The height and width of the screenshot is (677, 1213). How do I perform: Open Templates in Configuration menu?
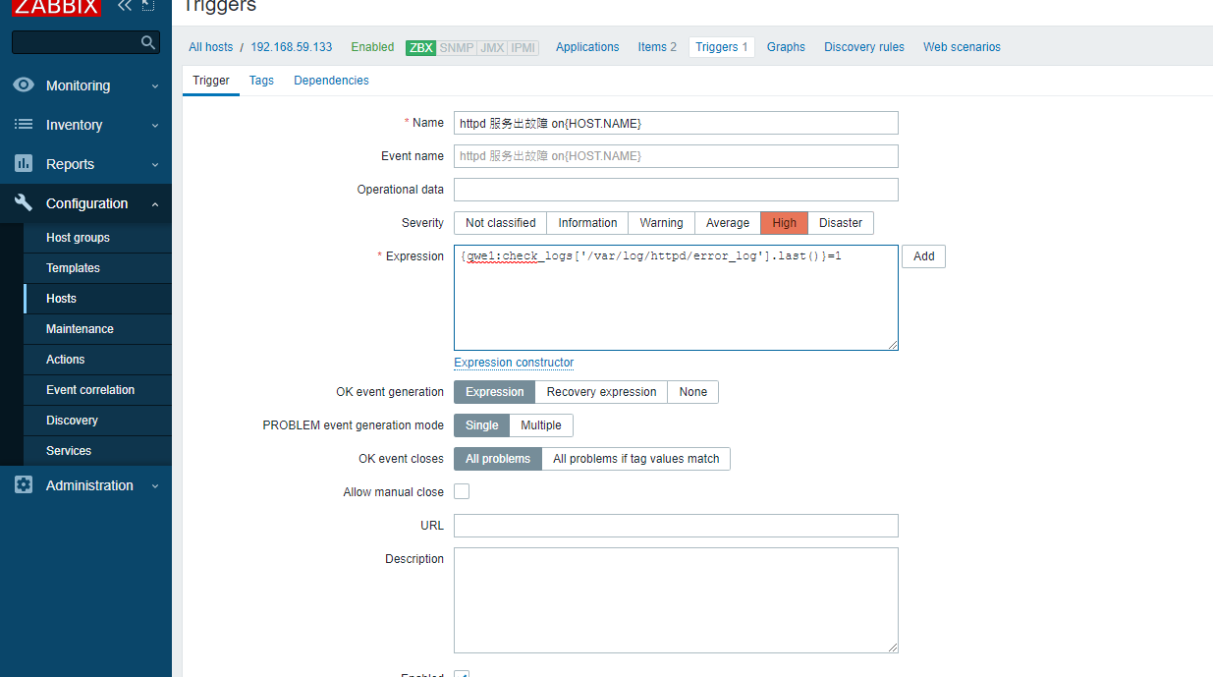click(97, 268)
